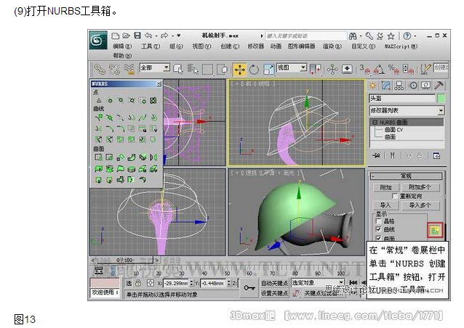The image size is (464, 328).
Task: Click the Bind to Space Warp icon
Action: coord(129,70)
